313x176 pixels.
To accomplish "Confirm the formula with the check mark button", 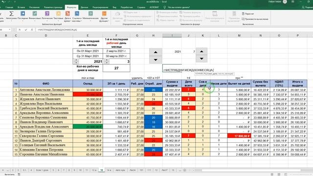I will tap(26, 30).
